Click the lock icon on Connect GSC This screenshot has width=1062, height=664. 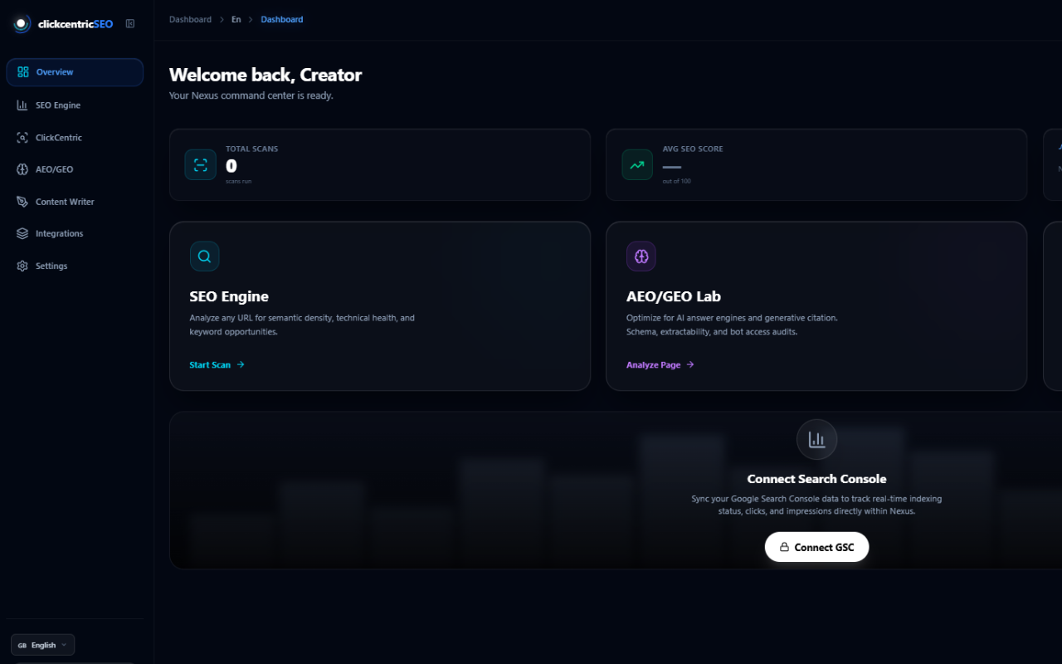tap(784, 547)
